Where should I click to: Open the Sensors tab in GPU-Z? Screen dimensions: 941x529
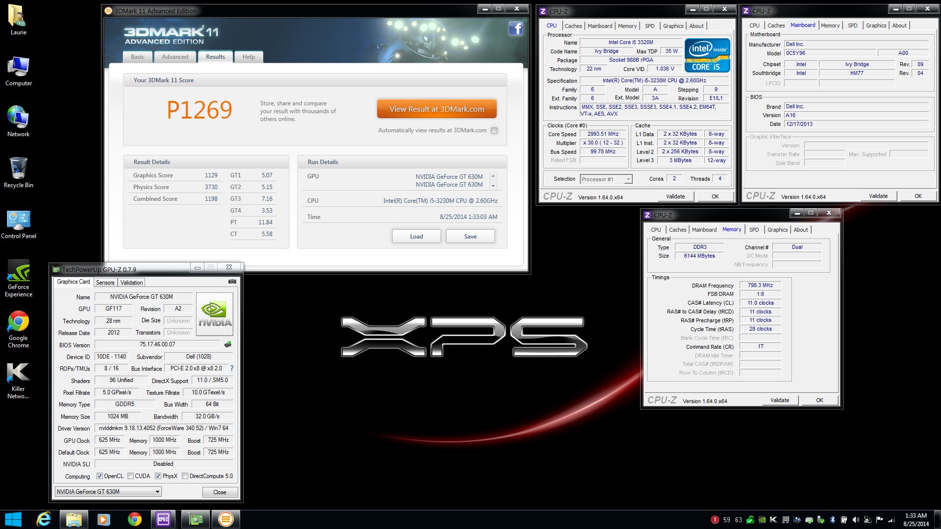click(x=105, y=283)
